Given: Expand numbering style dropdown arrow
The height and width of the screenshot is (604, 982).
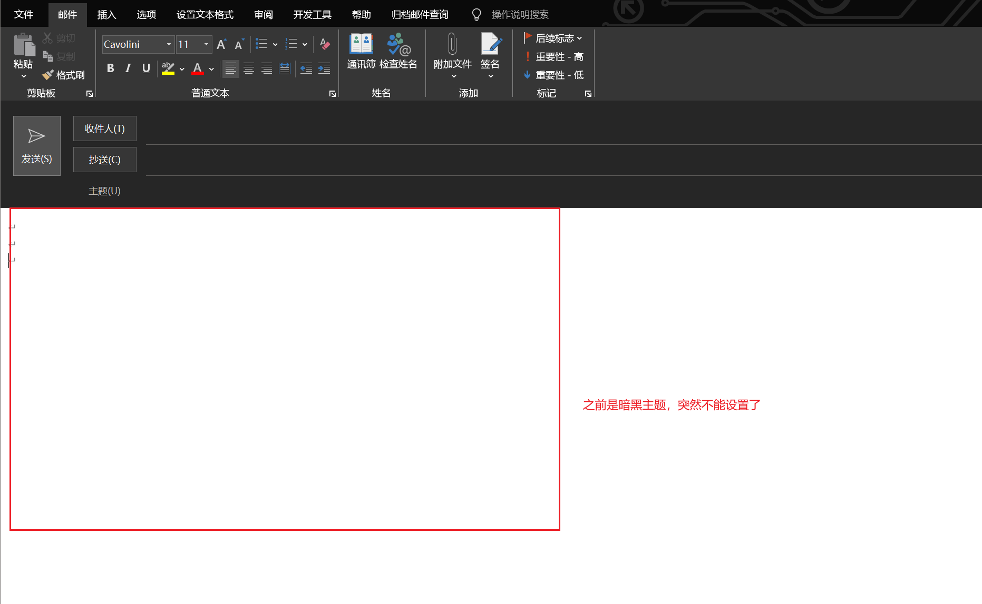Looking at the screenshot, I should coord(305,45).
